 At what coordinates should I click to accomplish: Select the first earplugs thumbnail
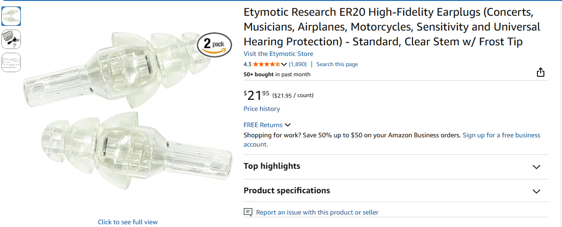(x=11, y=16)
